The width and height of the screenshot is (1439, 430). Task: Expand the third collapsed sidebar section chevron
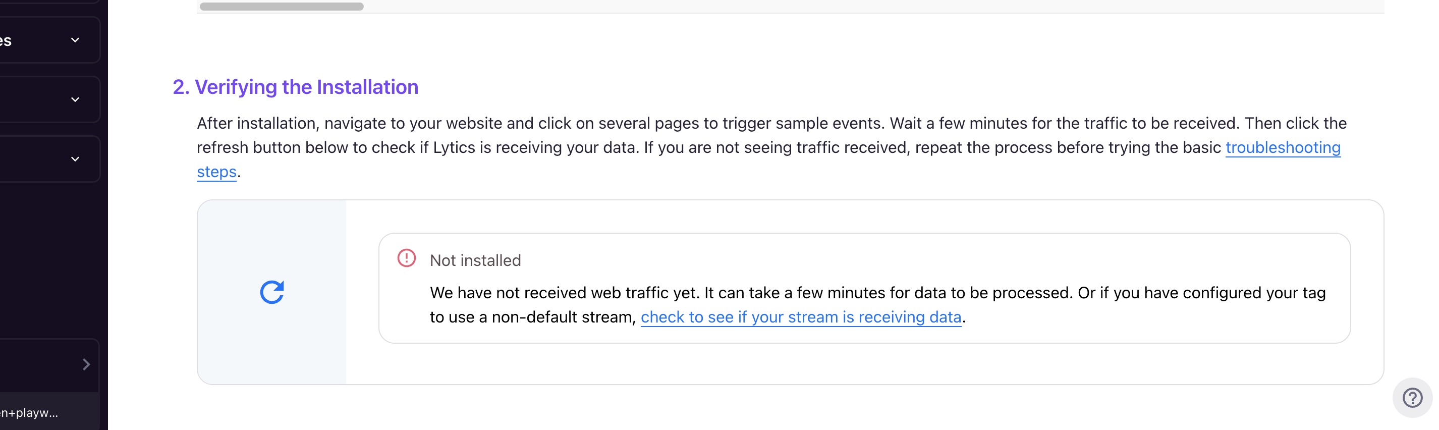click(75, 159)
